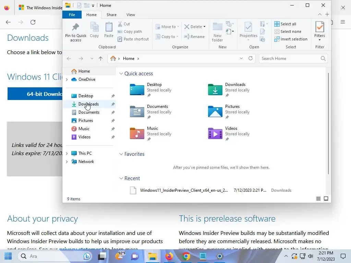
Task: Open Firefox from the taskbar
Action: click(169, 256)
